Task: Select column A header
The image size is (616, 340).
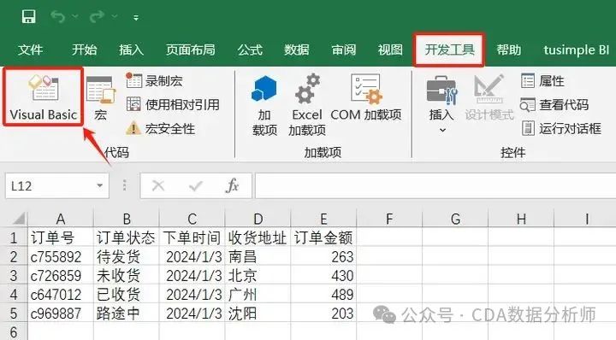Action: [x=61, y=219]
